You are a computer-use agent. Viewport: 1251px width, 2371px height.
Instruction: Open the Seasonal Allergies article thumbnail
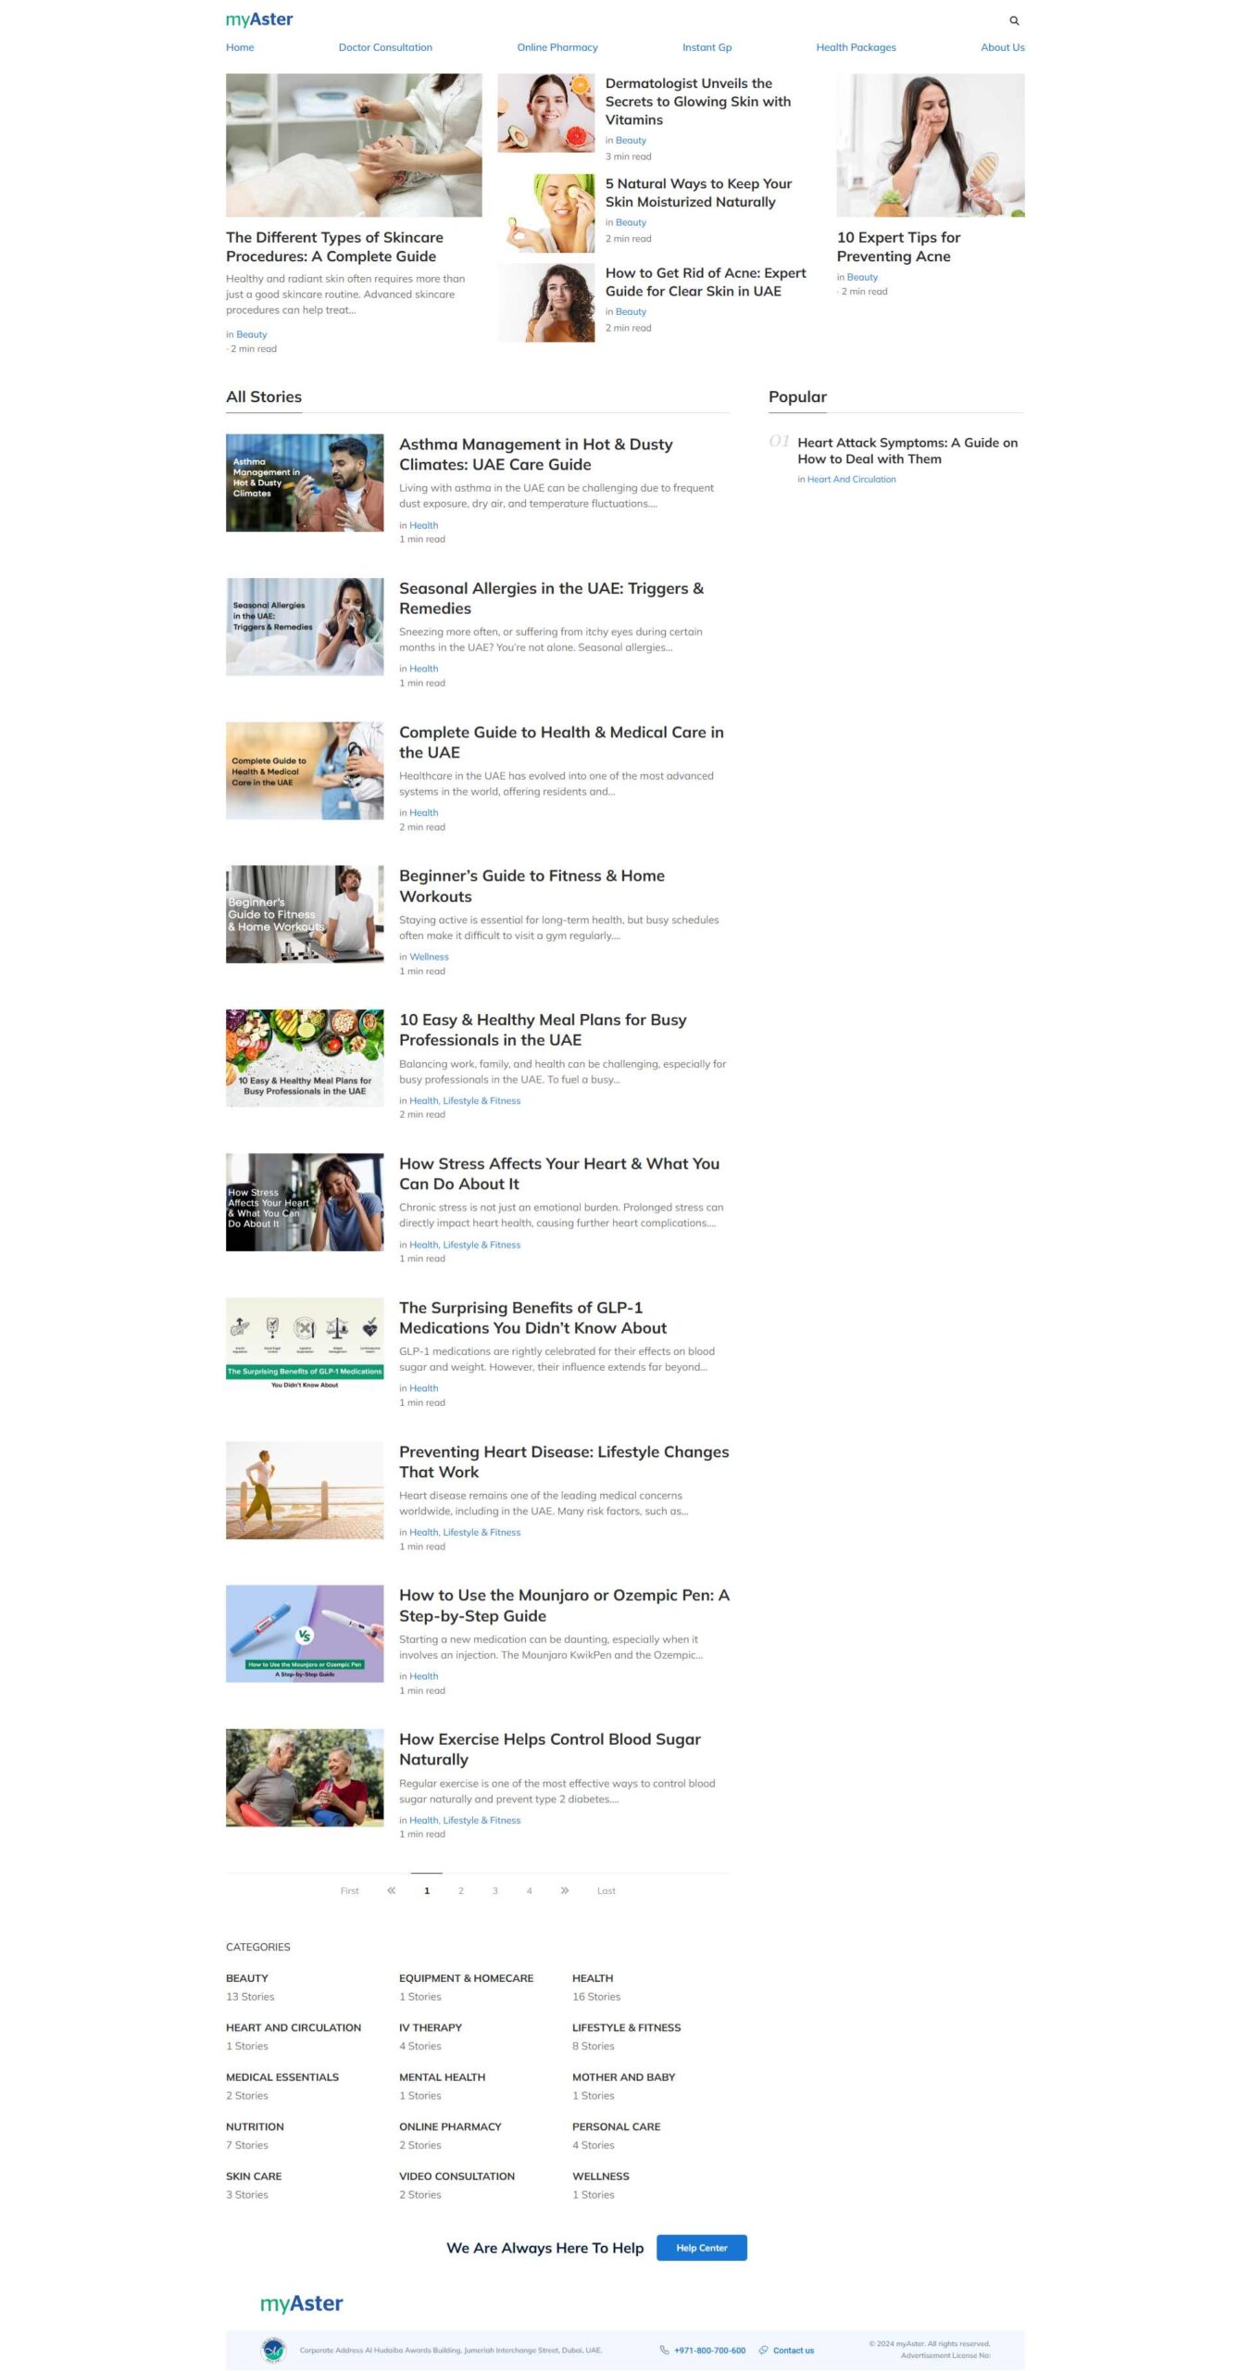(304, 626)
